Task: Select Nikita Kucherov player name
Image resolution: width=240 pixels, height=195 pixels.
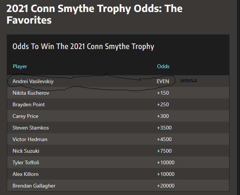Action: coord(31,93)
